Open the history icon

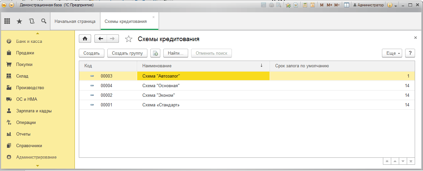tap(32, 21)
